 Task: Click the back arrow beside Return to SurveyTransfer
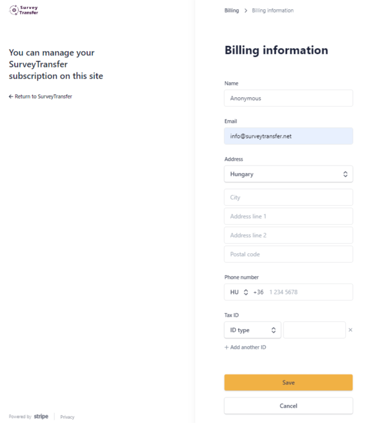point(11,97)
